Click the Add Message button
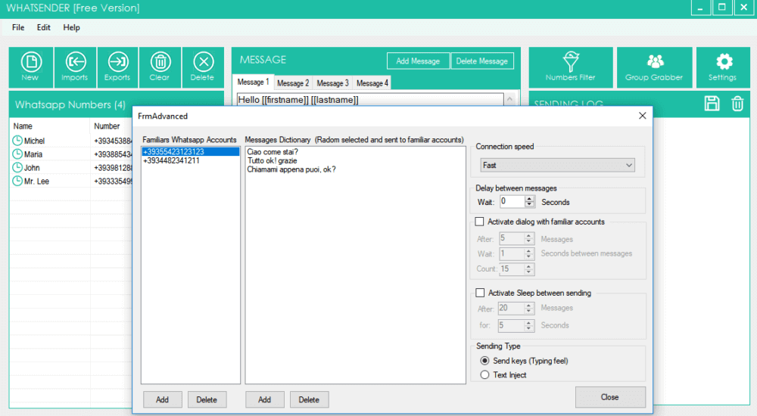The width and height of the screenshot is (757, 416). coord(418,61)
